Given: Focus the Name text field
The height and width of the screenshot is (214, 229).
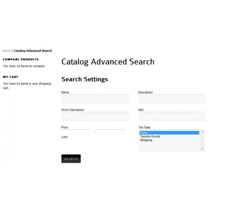Looking at the screenshot, I should 95,99.
